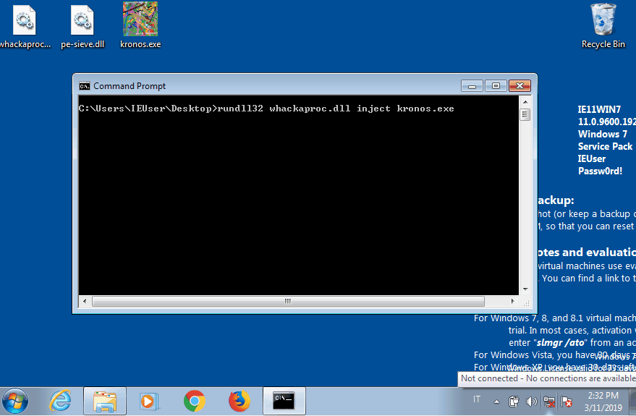Maximize the Command Prompt window
The height and width of the screenshot is (416, 636).
496,86
